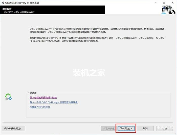
Task: Minimize the O&O DiskRecovery window
Action: tap(156, 3)
